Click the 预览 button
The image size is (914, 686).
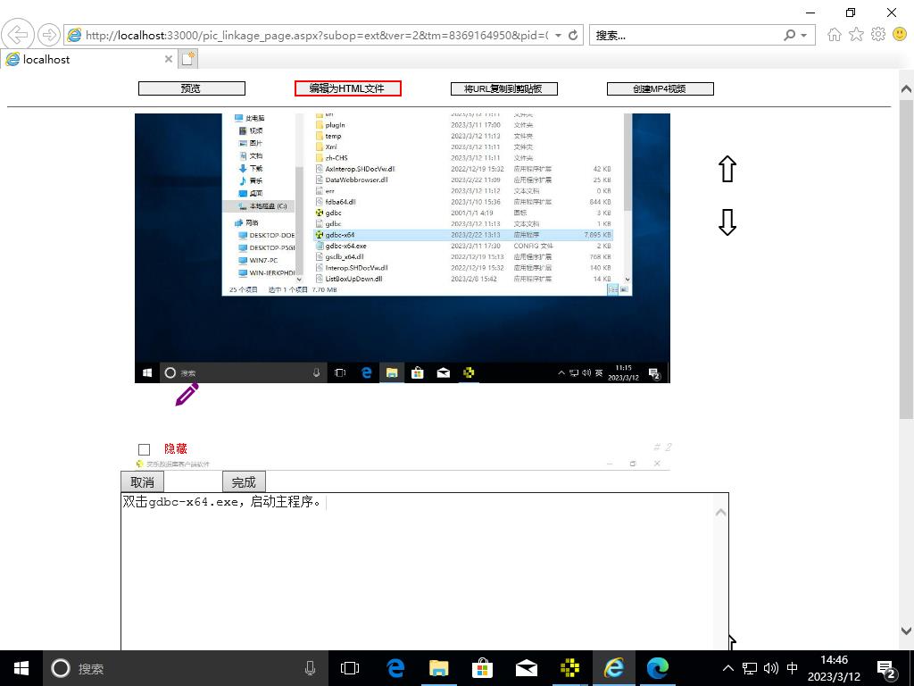[x=191, y=88]
